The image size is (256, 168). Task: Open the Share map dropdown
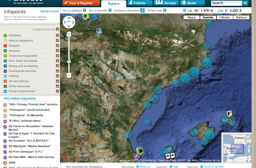click(x=165, y=10)
